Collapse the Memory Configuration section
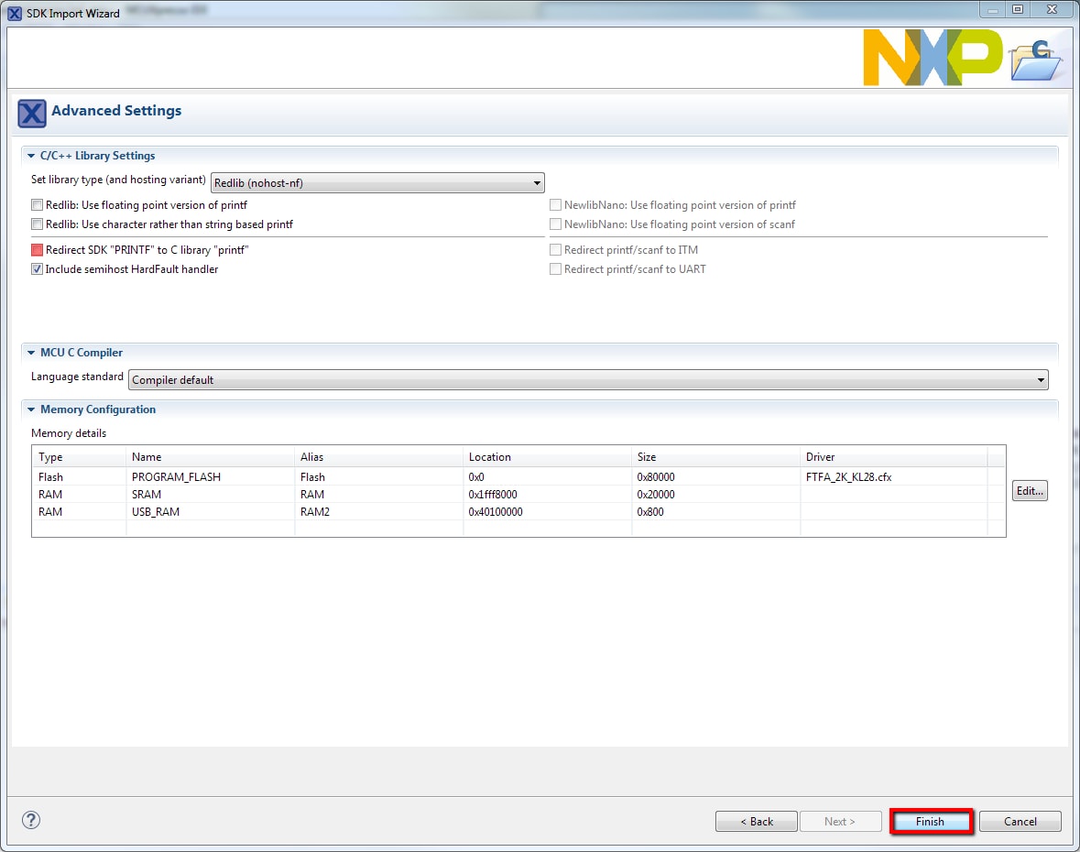 30,410
